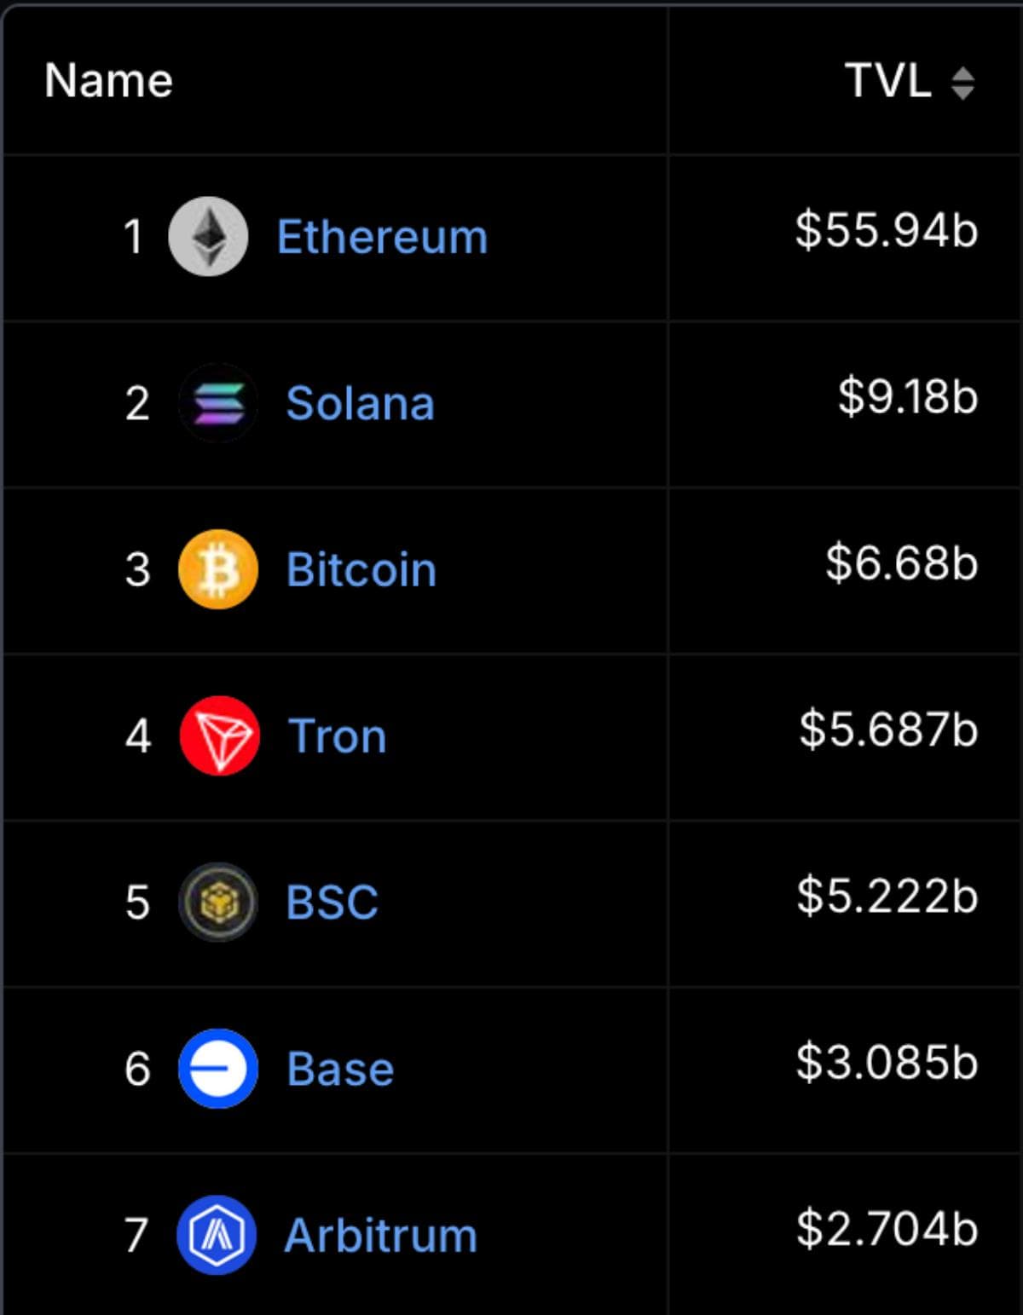The width and height of the screenshot is (1023, 1315).
Task: Select Arbitrum's $2.704b TVL value
Action: click(x=887, y=1229)
